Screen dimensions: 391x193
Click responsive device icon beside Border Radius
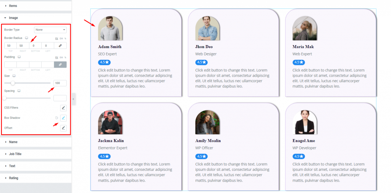point(27,38)
